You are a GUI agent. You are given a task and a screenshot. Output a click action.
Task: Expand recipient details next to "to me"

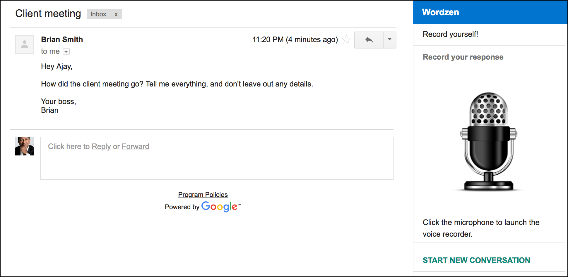click(x=66, y=52)
